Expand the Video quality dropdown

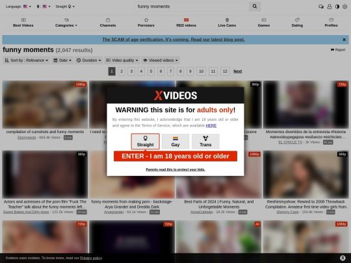coord(122,60)
